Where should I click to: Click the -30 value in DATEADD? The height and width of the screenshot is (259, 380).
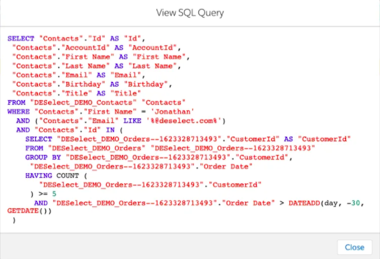click(354, 203)
